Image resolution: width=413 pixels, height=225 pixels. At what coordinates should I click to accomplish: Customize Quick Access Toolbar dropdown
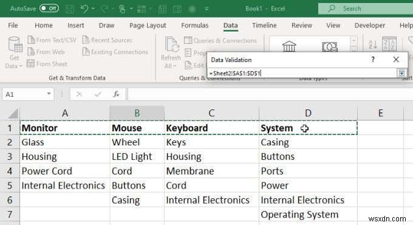(206, 9)
